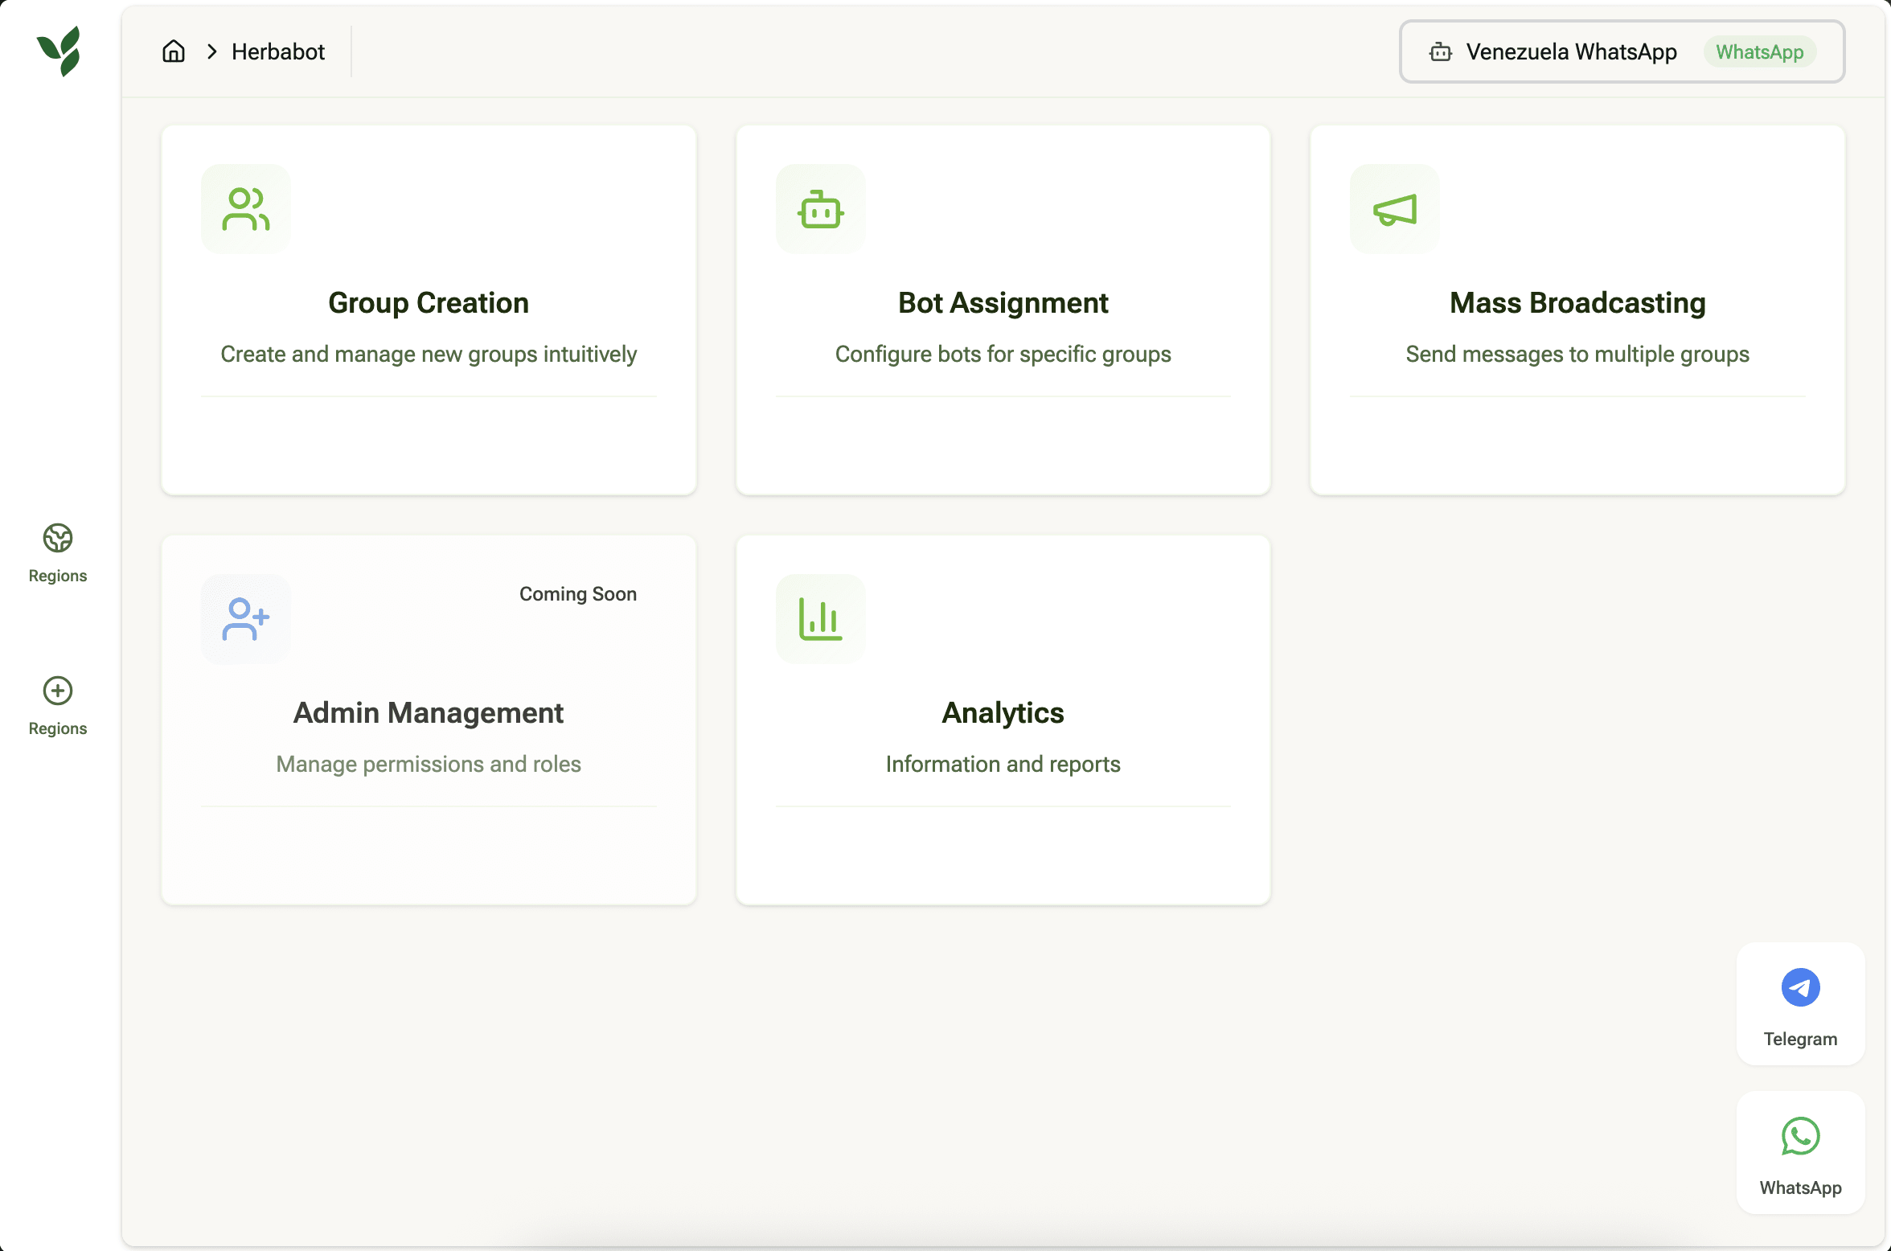Click the Herbabot leaf logo

point(59,51)
